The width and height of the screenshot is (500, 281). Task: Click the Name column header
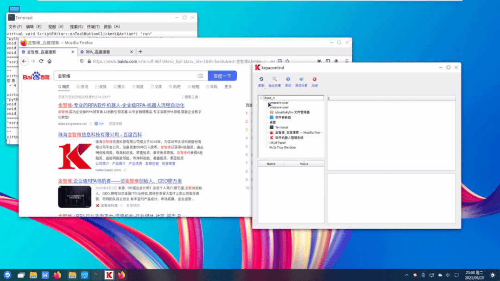271,164
